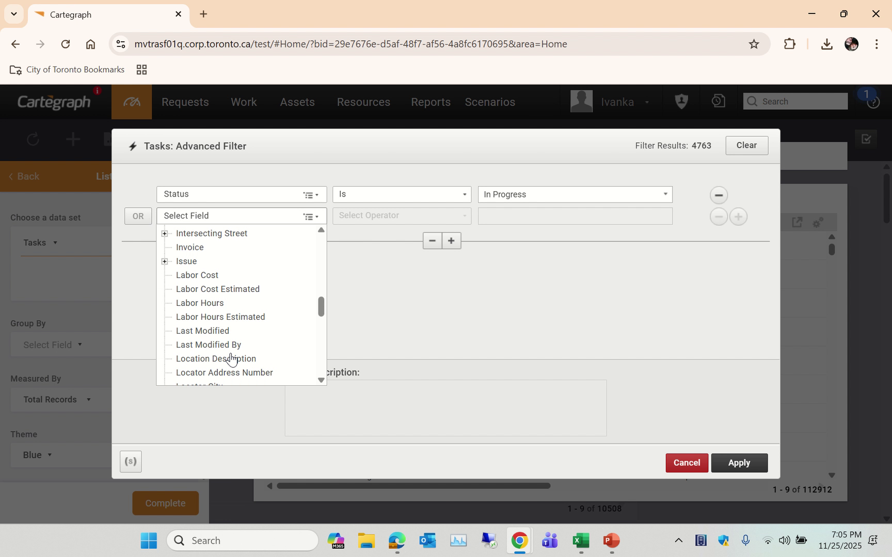Open the In Progress value dropdown
Screen dimensions: 892x557
pyautogui.click(x=665, y=194)
